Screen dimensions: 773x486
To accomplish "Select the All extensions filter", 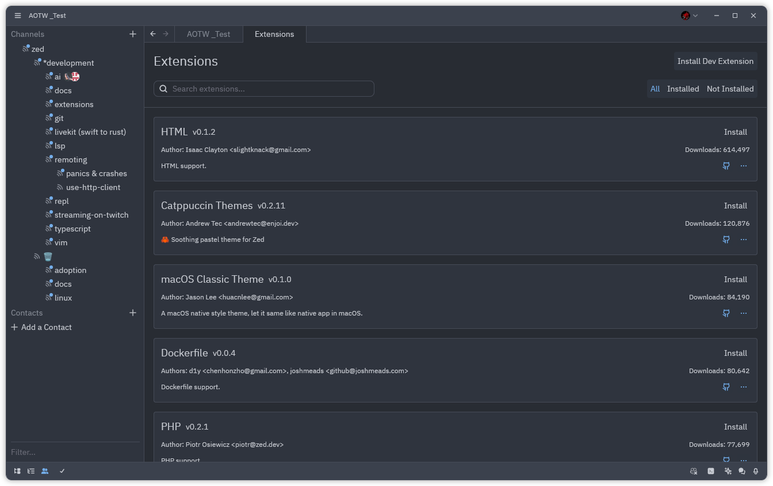I will point(655,89).
